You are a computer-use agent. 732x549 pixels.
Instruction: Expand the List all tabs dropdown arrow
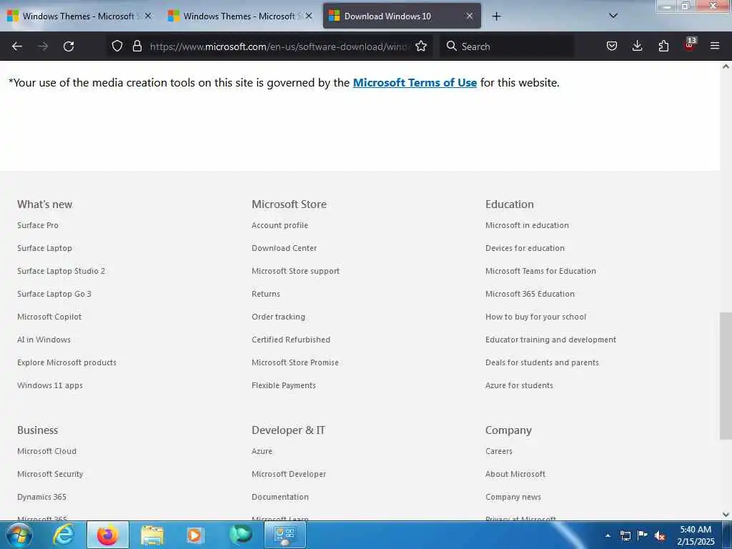[x=613, y=16]
